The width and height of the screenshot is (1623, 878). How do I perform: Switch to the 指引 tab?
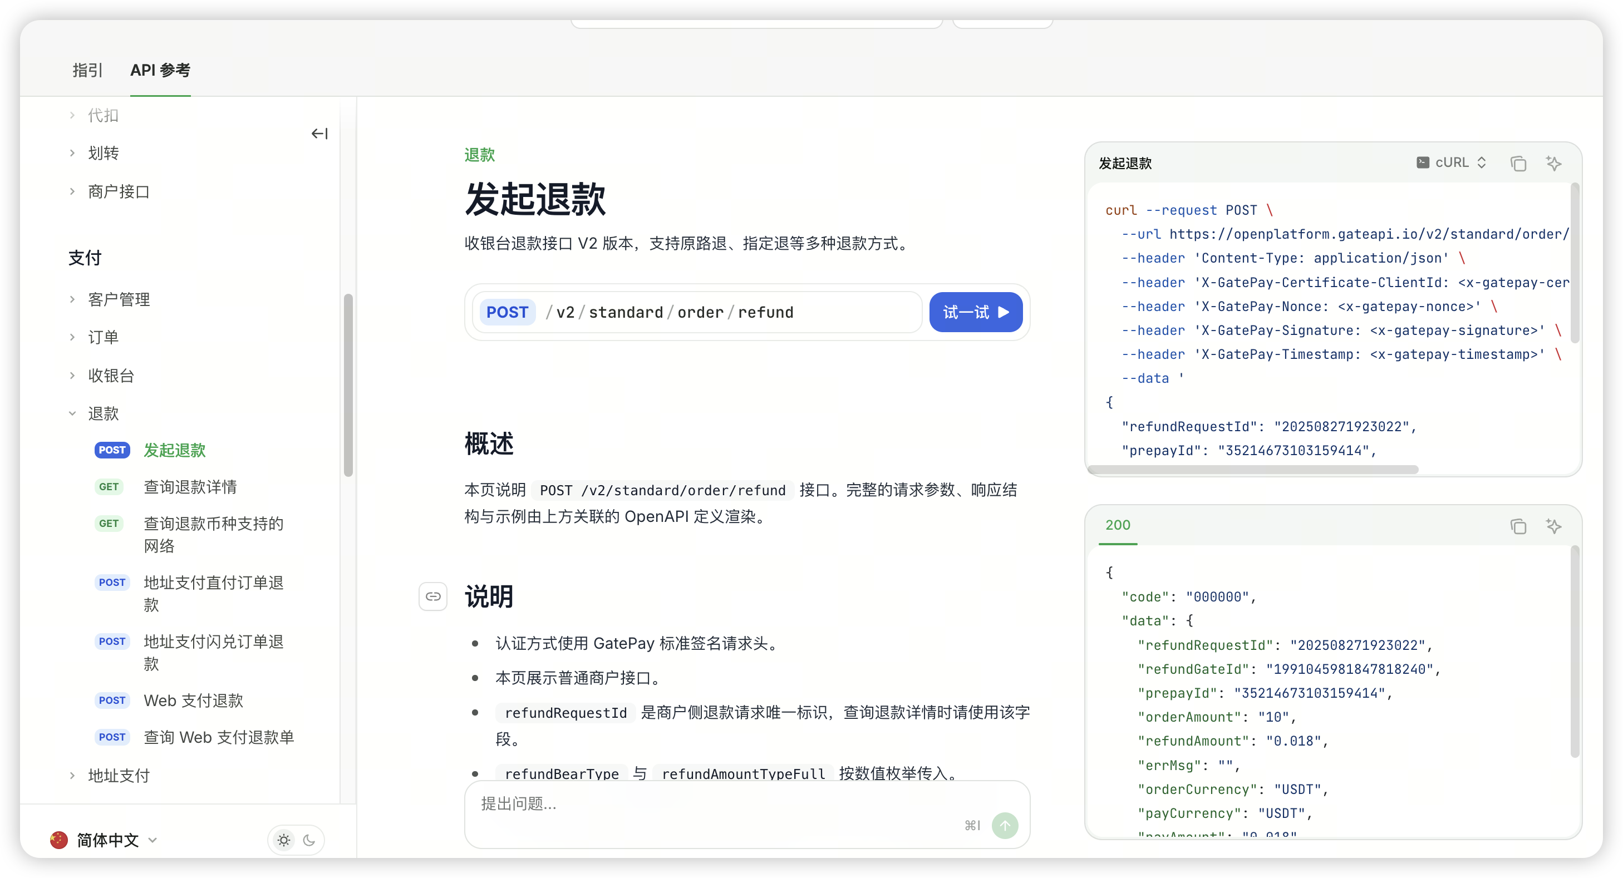coord(87,70)
